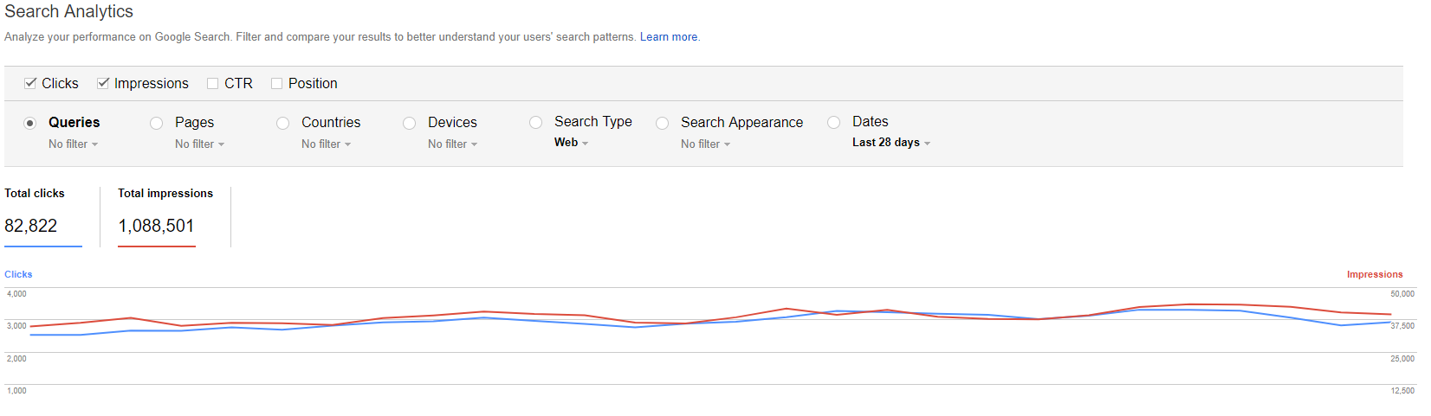Viewport: 1431px width, 416px height.
Task: Choose the Countries grouping option
Action: [283, 123]
